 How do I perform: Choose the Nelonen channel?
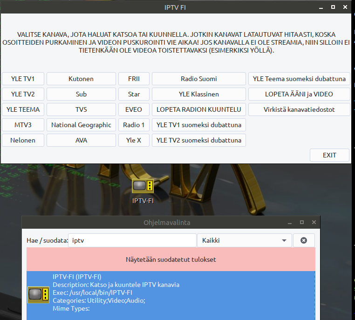pos(23,140)
